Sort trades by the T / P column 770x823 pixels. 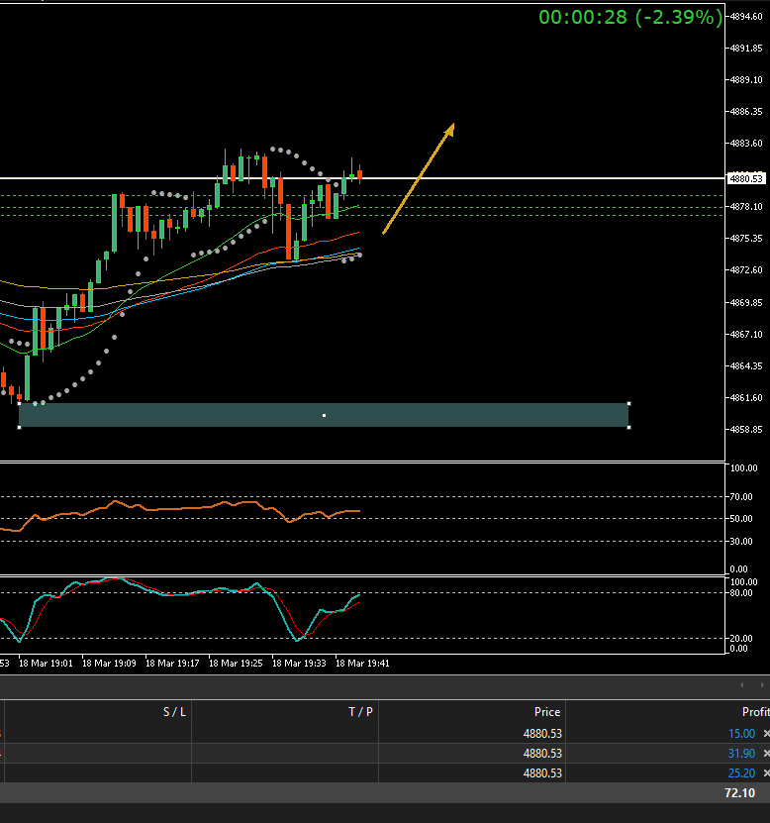tap(360, 712)
